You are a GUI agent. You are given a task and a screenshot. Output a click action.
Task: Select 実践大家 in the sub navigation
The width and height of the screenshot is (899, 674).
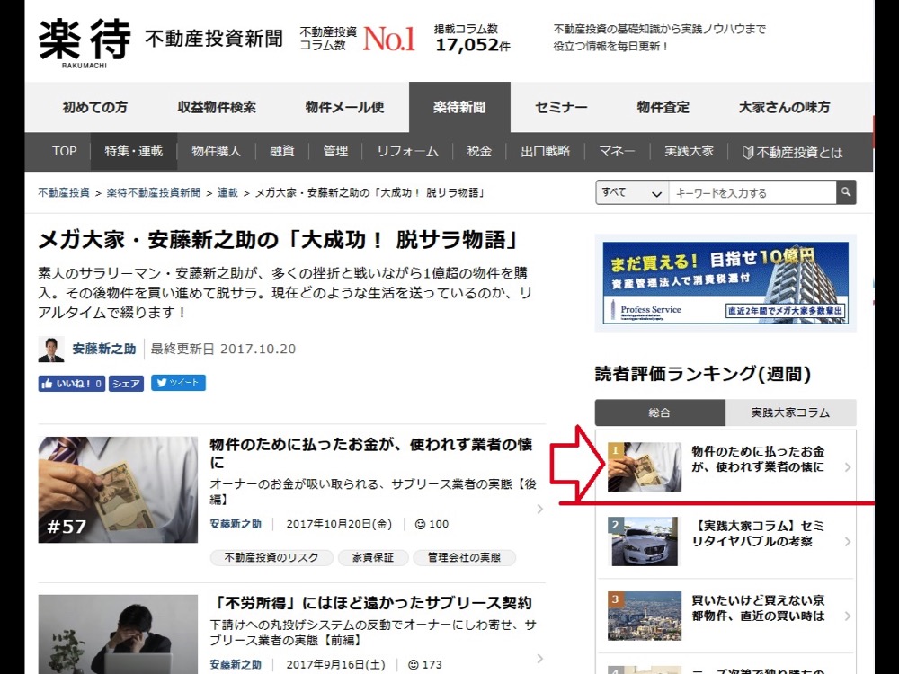click(x=690, y=151)
